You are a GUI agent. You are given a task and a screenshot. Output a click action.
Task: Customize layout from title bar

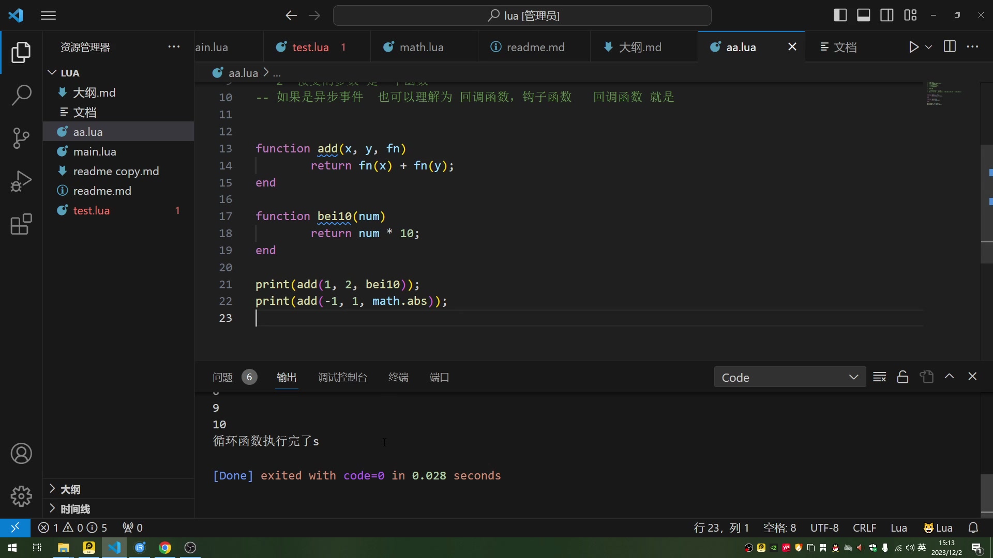[x=910, y=16]
